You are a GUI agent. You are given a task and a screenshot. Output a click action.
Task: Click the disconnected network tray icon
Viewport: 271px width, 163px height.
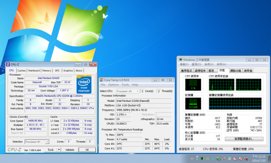pos(246,159)
